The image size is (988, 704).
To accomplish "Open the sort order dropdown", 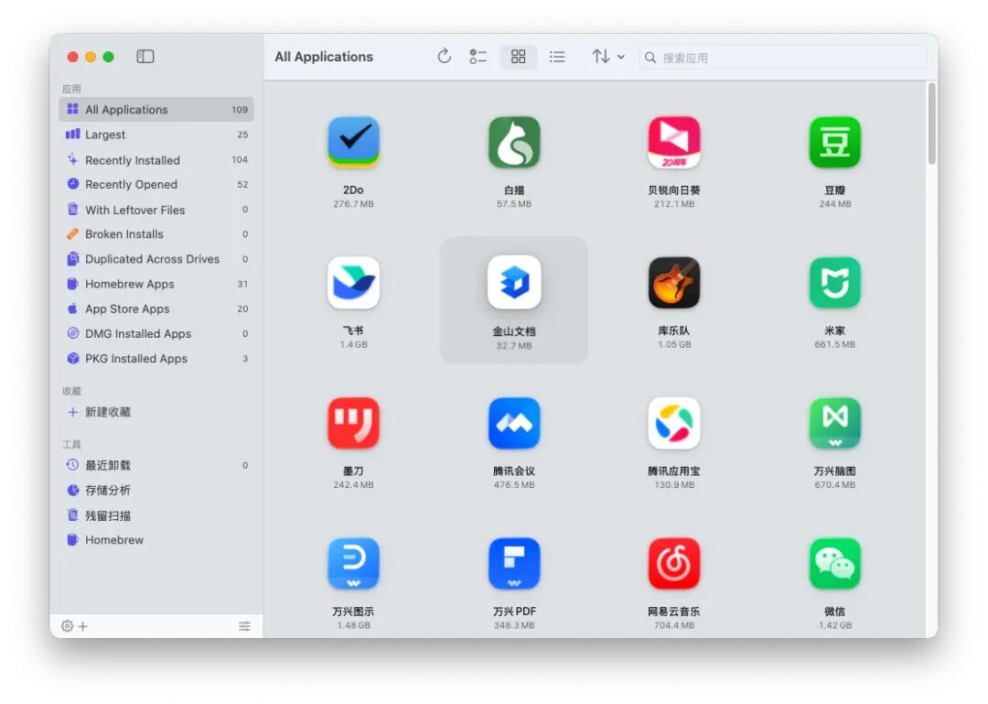I will click(608, 57).
